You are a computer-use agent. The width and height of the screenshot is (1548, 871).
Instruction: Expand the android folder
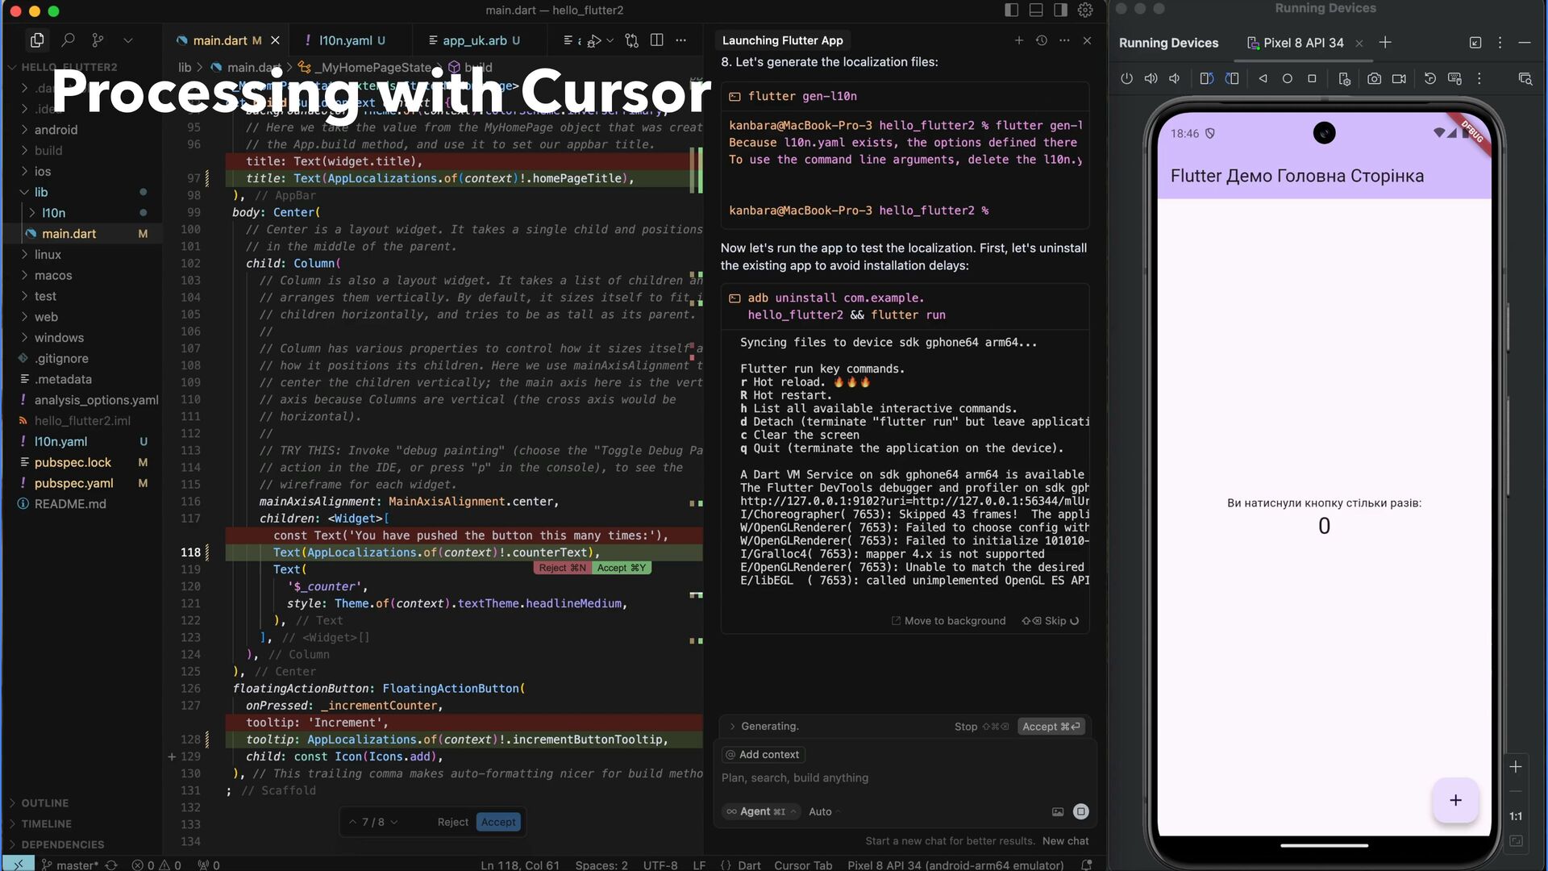[x=56, y=130]
